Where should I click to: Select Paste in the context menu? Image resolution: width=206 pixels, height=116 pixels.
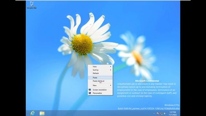click(x=100, y=78)
